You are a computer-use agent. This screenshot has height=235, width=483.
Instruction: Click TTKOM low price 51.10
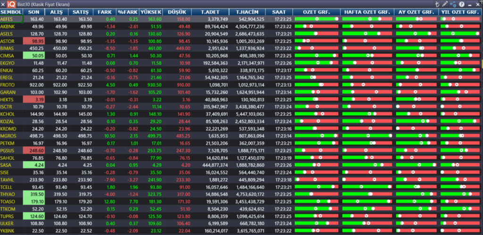(184, 209)
